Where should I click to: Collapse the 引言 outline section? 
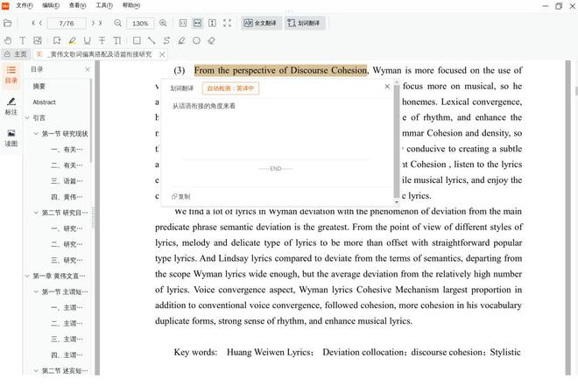tap(27, 117)
